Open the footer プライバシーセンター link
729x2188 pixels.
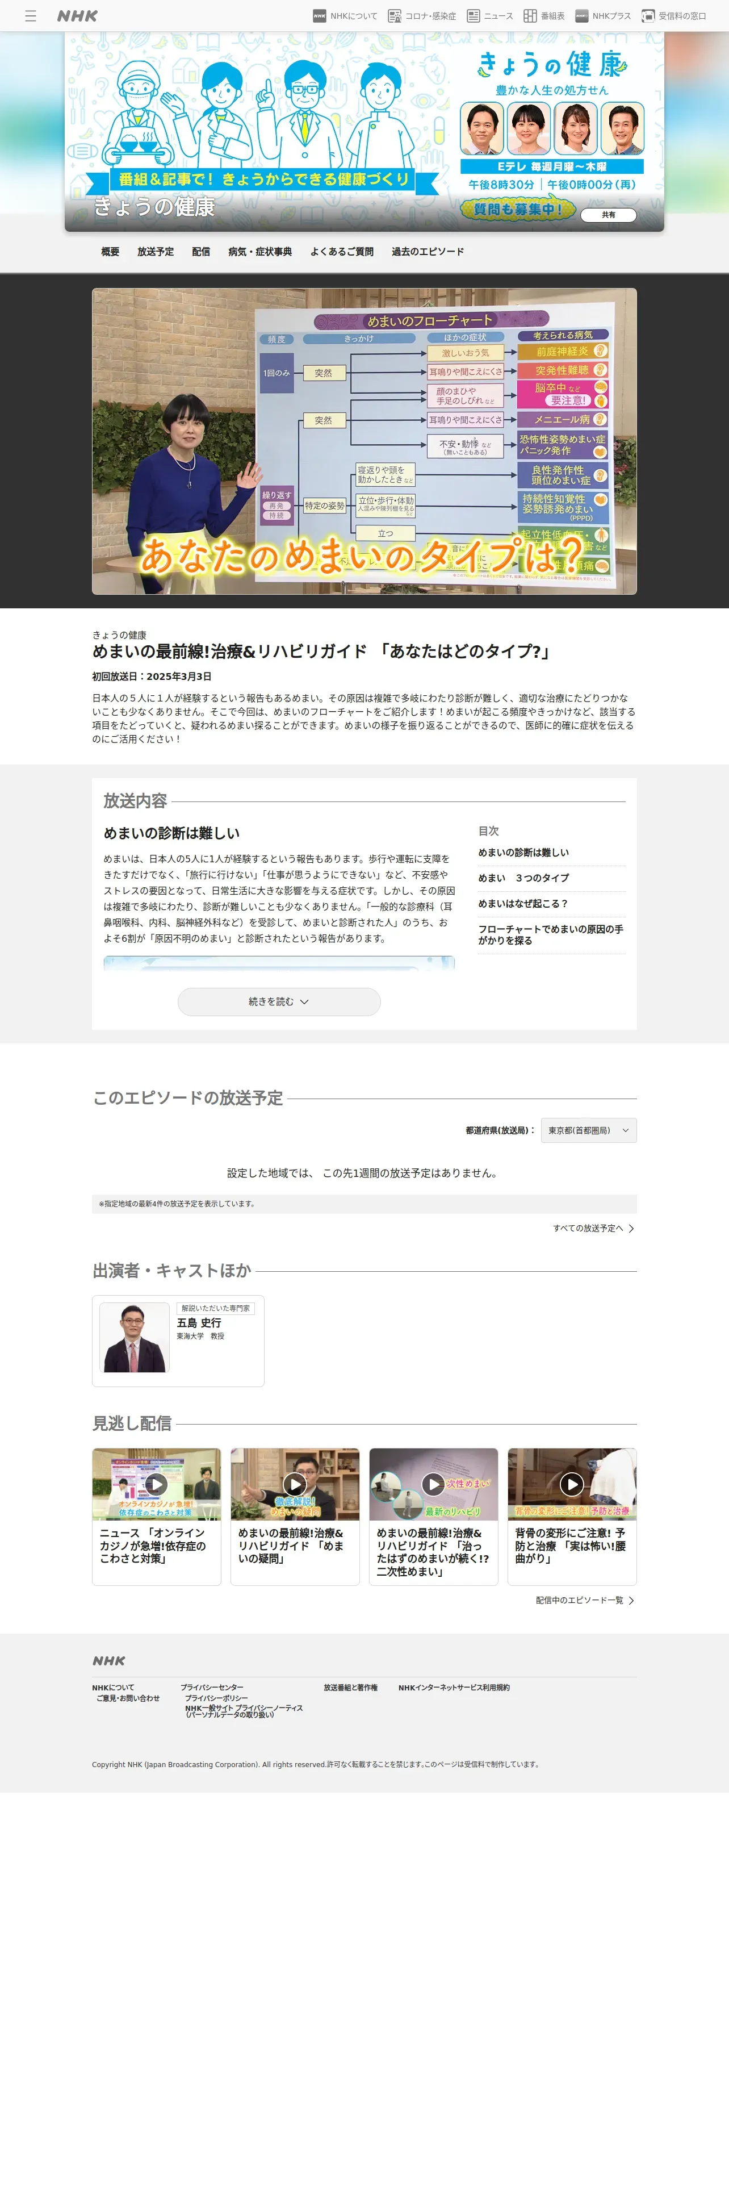pyautogui.click(x=212, y=1688)
